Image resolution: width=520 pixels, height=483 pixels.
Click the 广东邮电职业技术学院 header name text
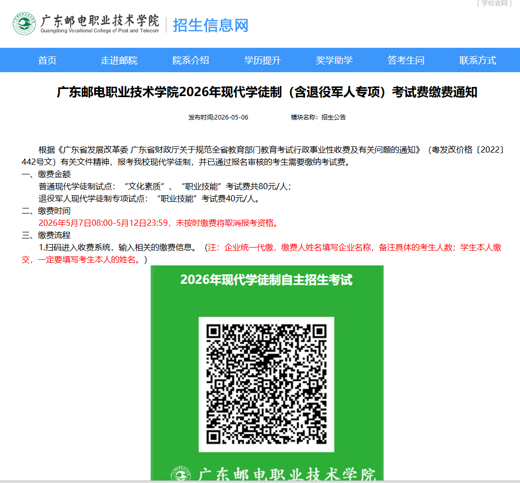(100, 21)
